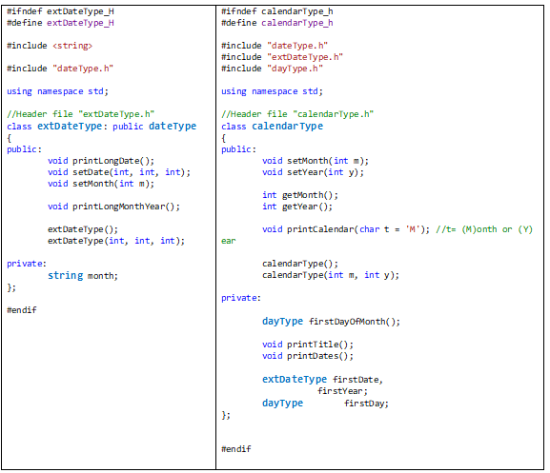The height and width of the screenshot is (473, 550).
Task: Click 'void printLongDate();' declaration
Action: 101,161
